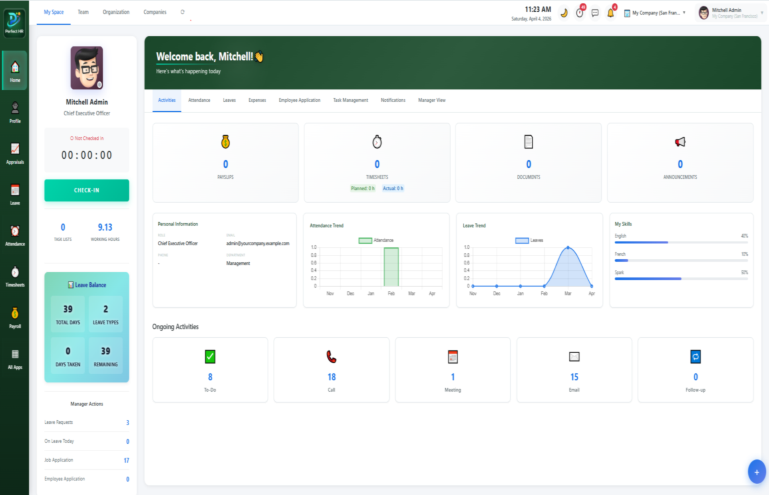Screen dimensions: 769x495
Task: Open the Payroll sidebar icon
Action: coord(15,318)
